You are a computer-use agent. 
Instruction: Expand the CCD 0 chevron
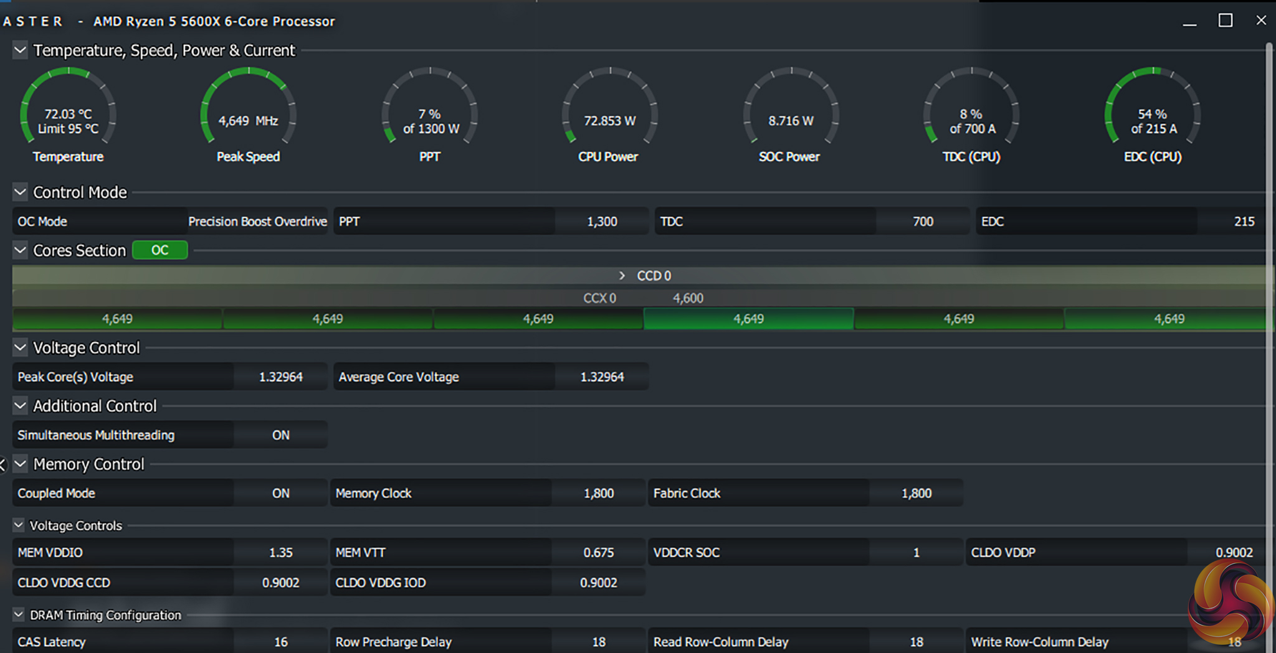(x=621, y=276)
